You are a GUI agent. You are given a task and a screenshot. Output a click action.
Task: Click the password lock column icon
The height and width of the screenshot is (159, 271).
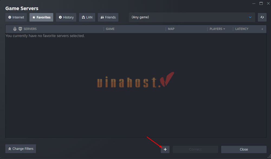point(15,29)
